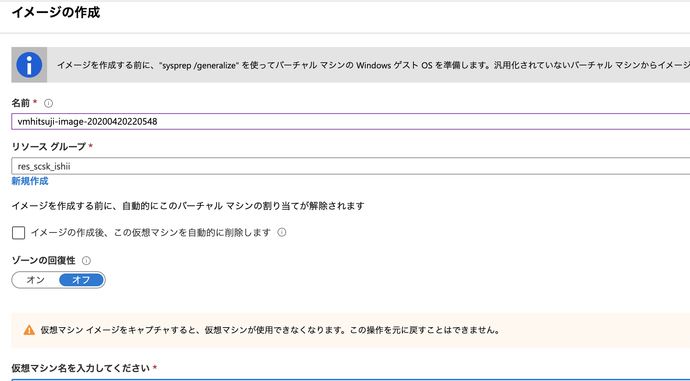Click the orange warning triangle icon
This screenshot has height=381, width=690.
(x=29, y=330)
